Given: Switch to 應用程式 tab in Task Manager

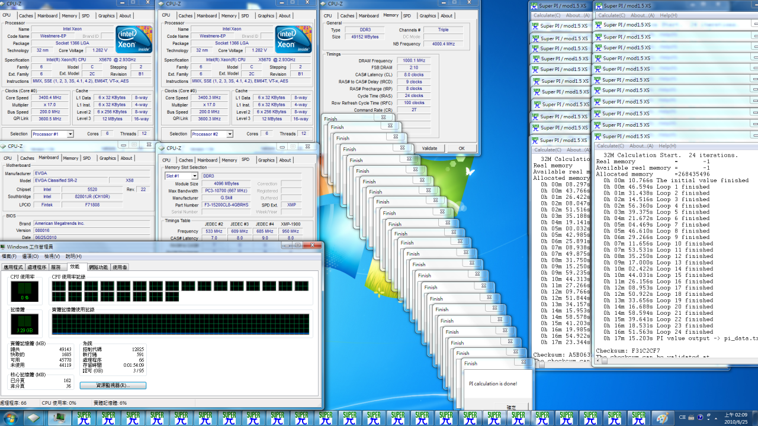Looking at the screenshot, I should click(x=13, y=267).
